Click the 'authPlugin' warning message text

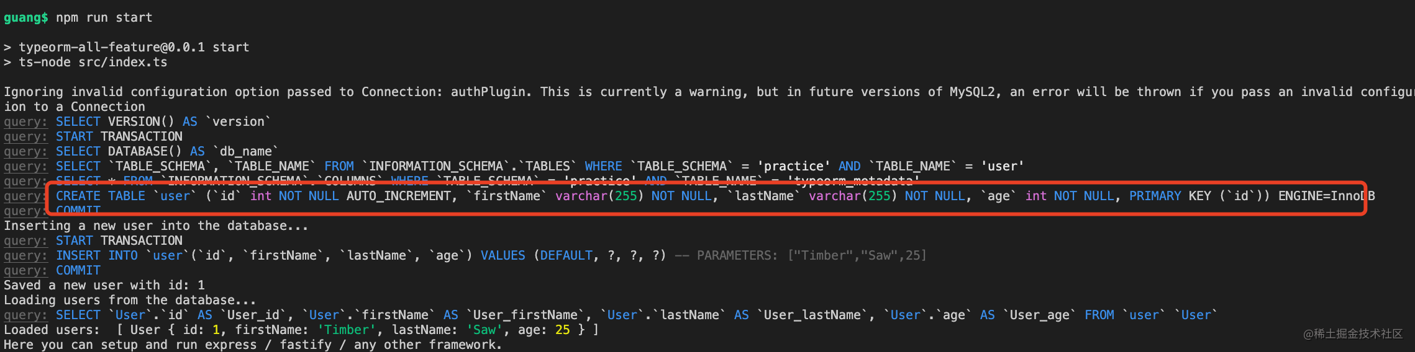click(709, 99)
